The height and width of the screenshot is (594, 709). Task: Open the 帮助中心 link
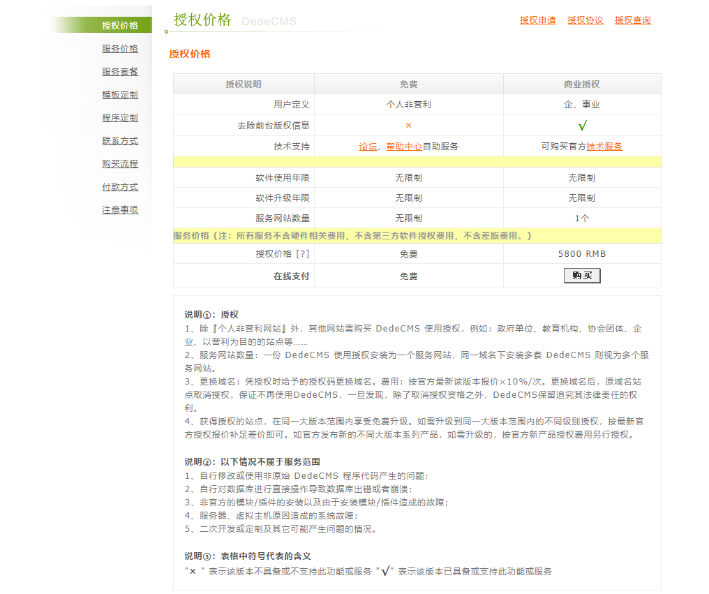pos(404,146)
